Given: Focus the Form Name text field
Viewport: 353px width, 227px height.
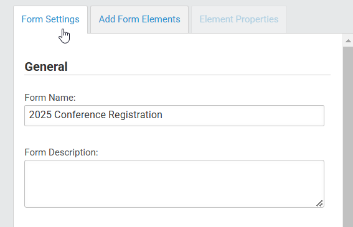Looking at the screenshot, I should point(174,116).
